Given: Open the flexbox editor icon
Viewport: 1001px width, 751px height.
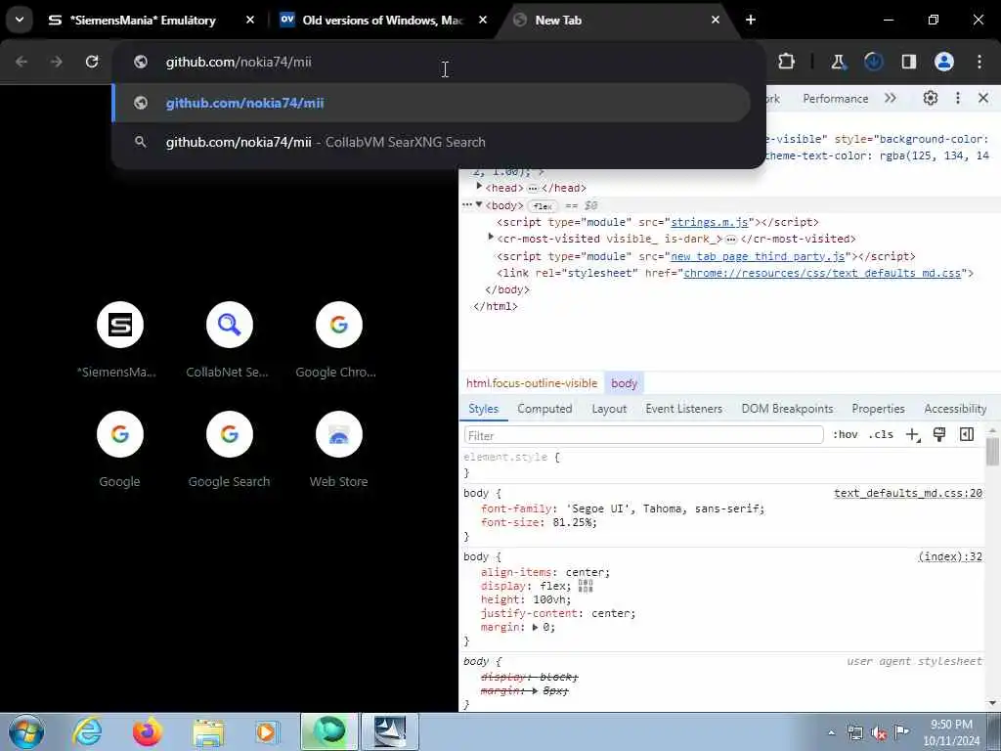Looking at the screenshot, I should tap(586, 586).
